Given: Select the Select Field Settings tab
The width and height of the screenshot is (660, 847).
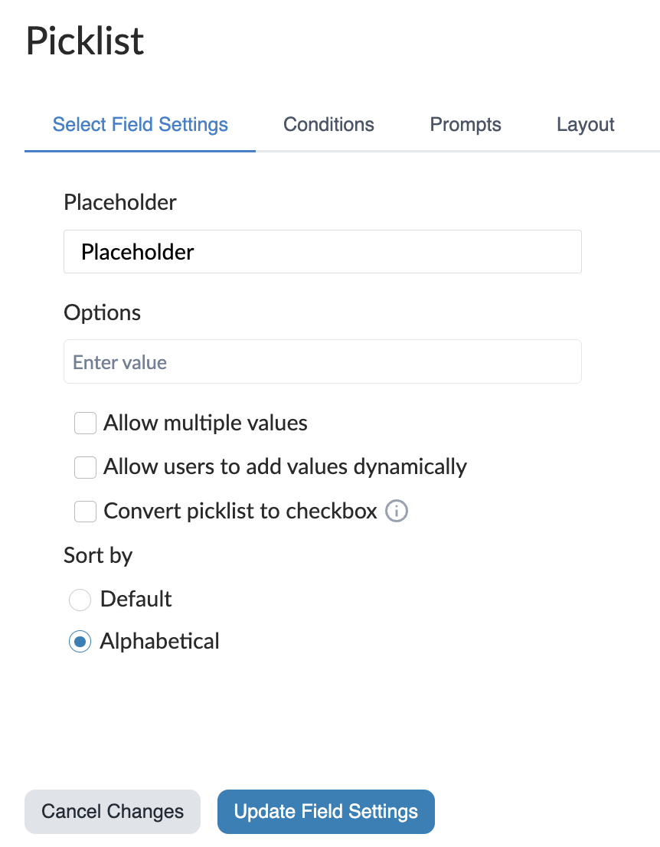Looking at the screenshot, I should point(140,125).
